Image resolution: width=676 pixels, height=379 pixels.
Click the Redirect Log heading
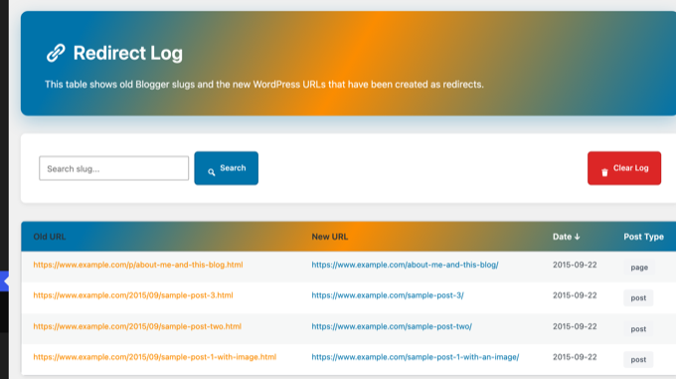128,53
